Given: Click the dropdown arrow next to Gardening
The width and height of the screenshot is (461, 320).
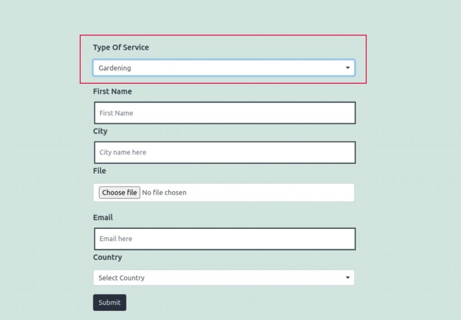Looking at the screenshot, I should point(348,68).
